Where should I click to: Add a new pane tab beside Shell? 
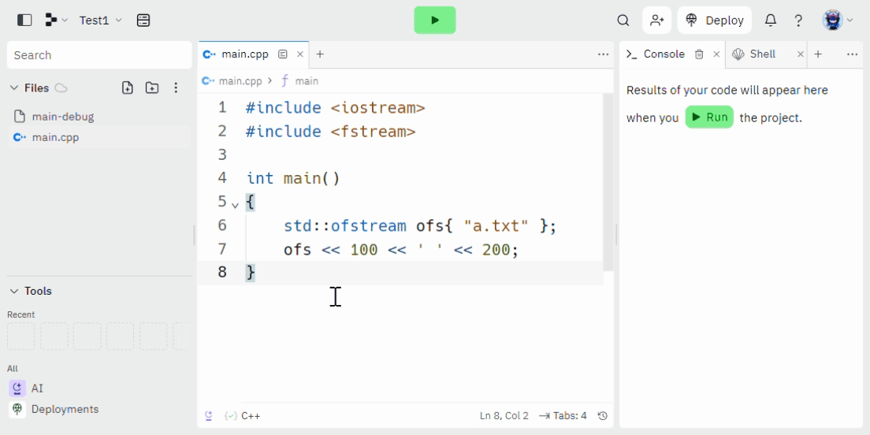click(x=818, y=54)
